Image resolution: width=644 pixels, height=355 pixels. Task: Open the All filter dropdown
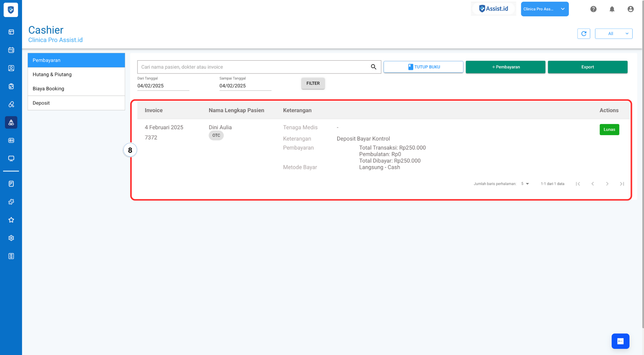(613, 34)
